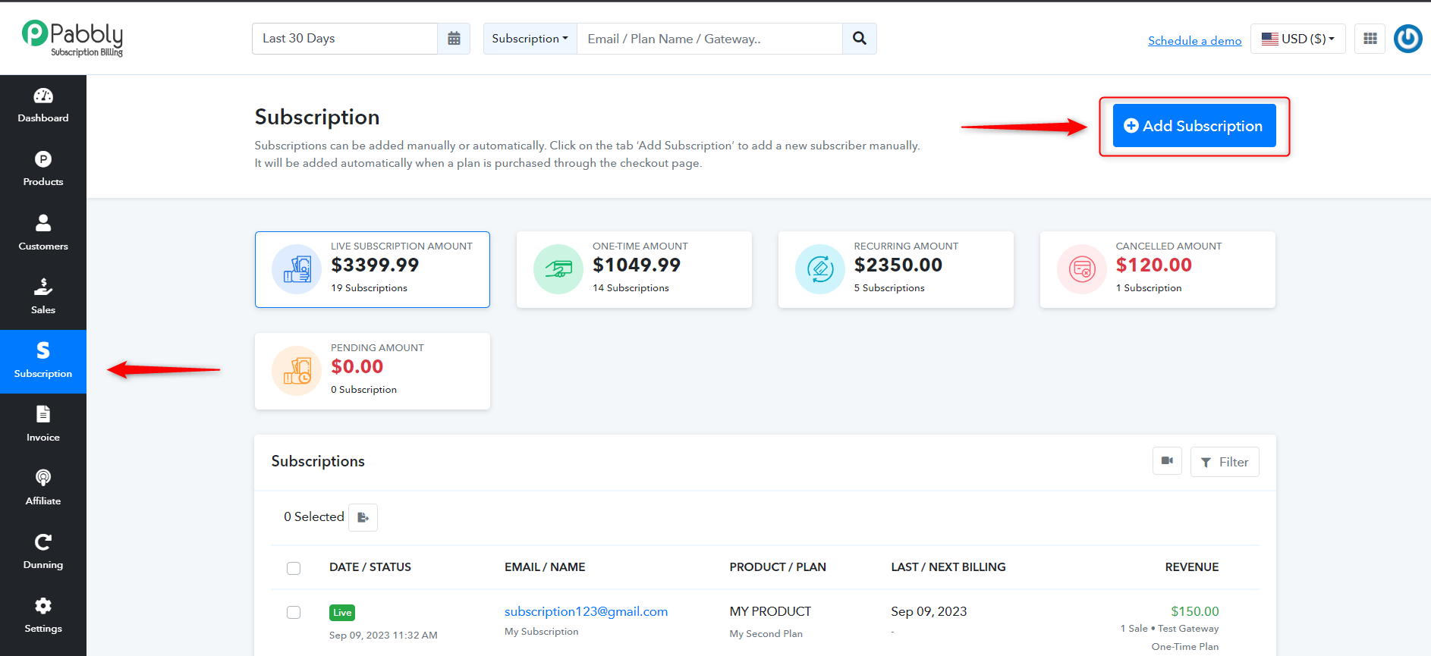Screen dimensions: 1431x656
Task: Click the 1 Sale • Test Gateway text
Action: pos(1169,629)
